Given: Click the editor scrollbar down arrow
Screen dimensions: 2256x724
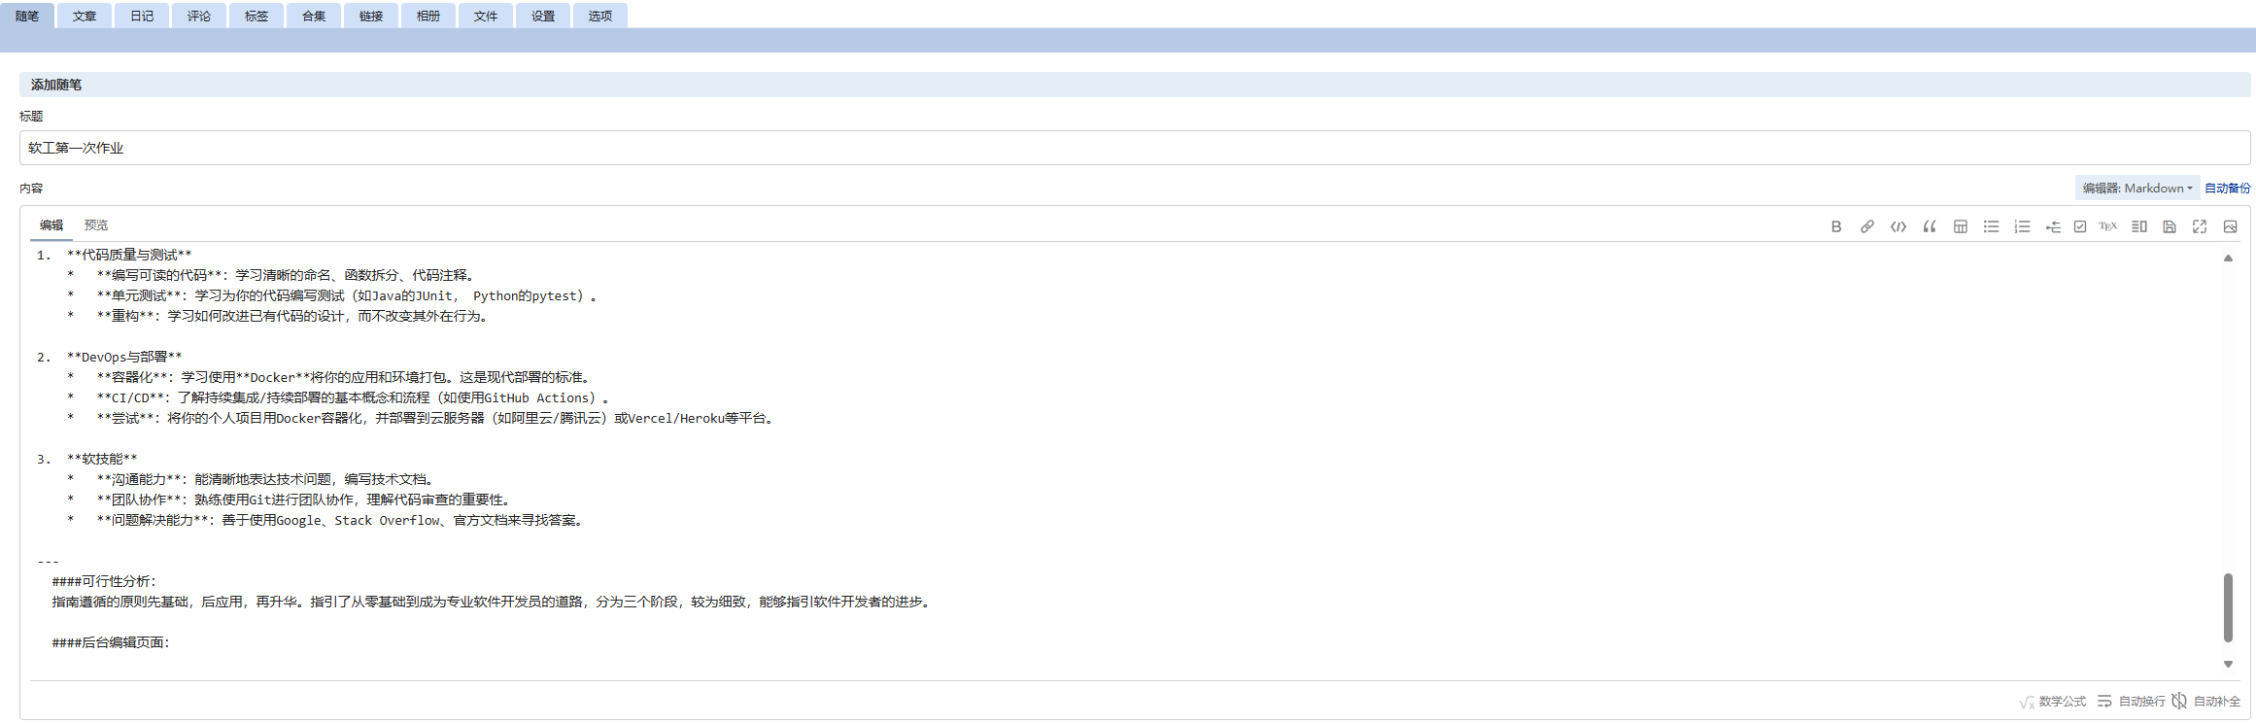Looking at the screenshot, I should coord(2228,664).
